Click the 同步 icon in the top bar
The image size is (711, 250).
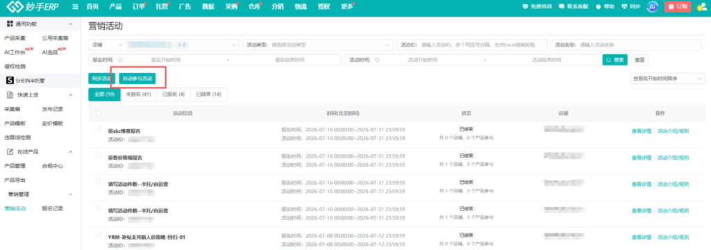coord(630,7)
